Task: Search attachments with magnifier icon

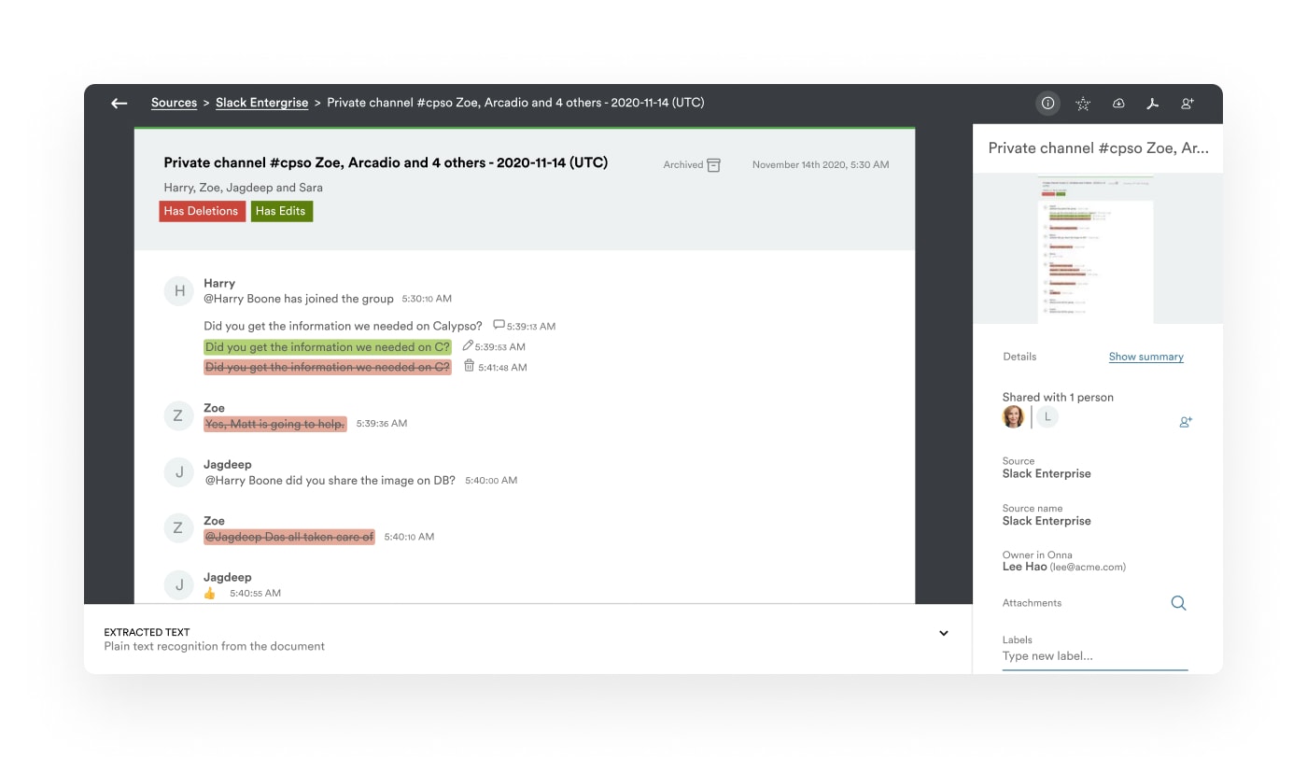Action: click(1178, 603)
